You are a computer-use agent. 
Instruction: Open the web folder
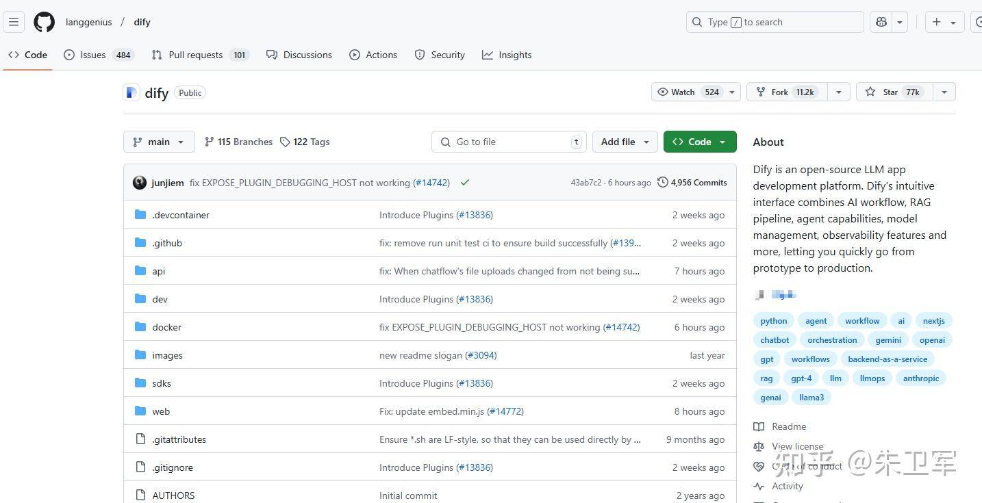tap(161, 411)
